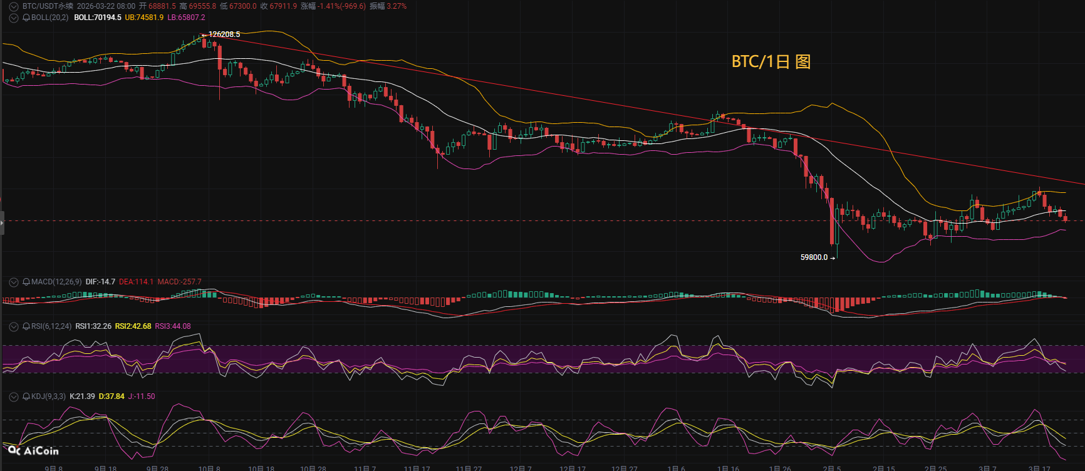Click the AiCoin logo watermark
This screenshot has height=471, width=1085.
[33, 451]
